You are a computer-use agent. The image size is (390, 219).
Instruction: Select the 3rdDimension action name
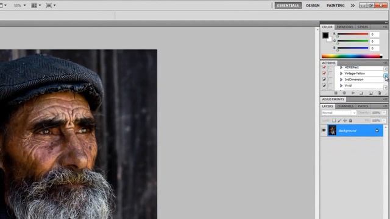tap(354, 80)
